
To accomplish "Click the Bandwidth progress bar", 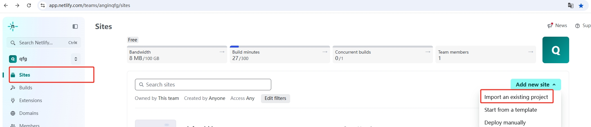I will click(x=177, y=47).
